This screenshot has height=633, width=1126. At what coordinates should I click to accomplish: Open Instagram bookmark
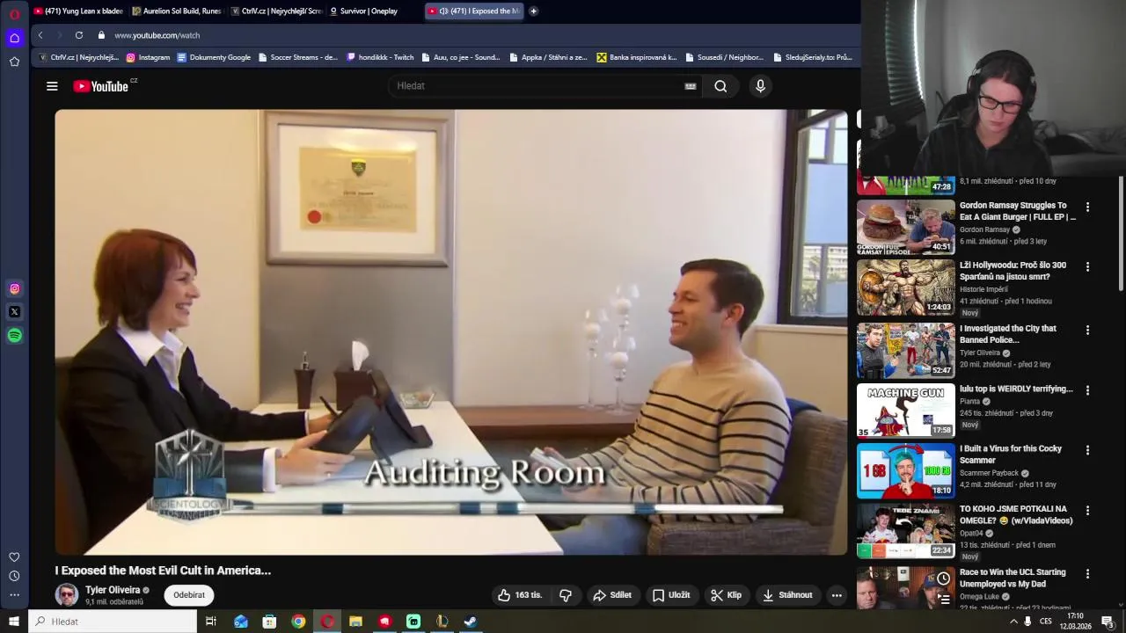pyautogui.click(x=148, y=57)
